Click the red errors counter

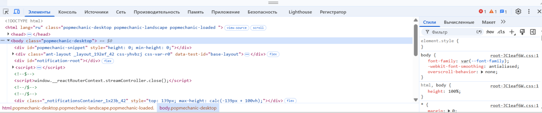(482, 12)
